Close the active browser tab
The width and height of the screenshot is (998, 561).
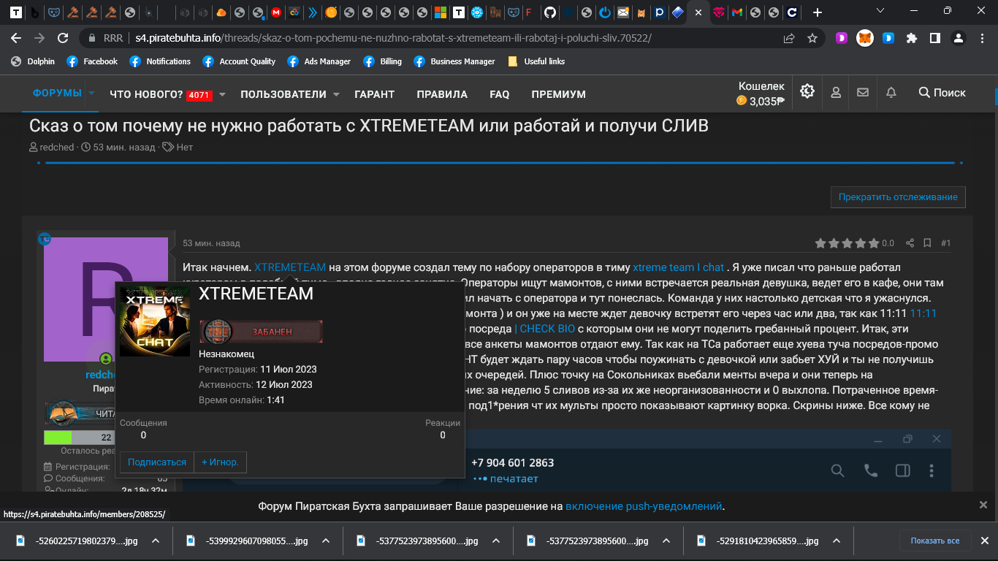[x=698, y=12]
